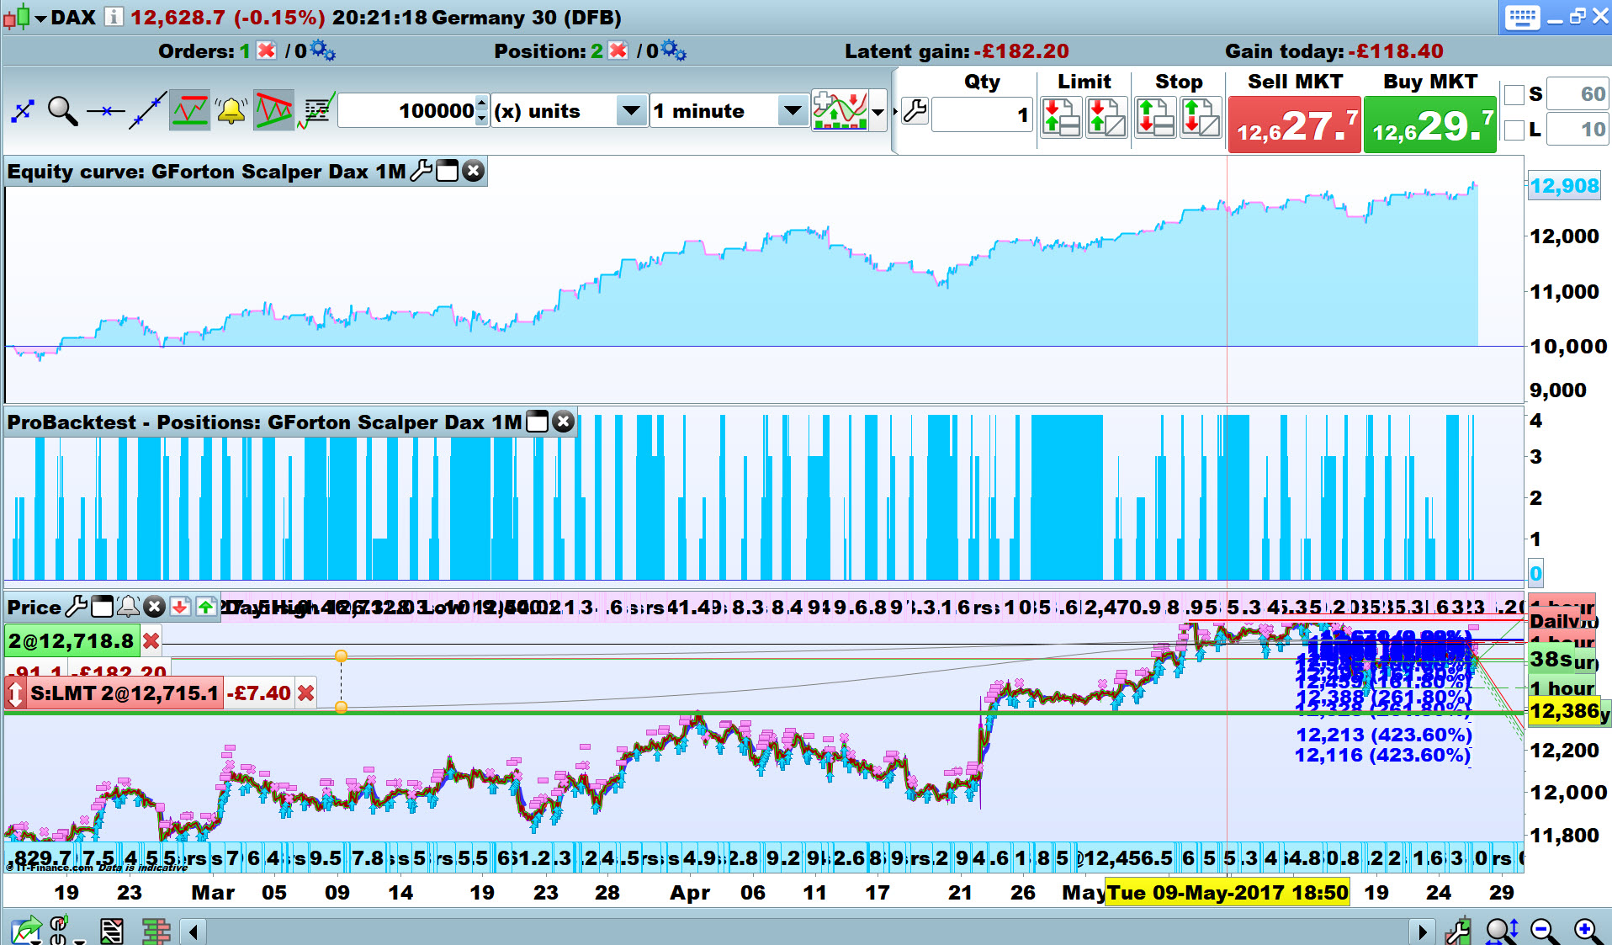Image resolution: width=1612 pixels, height=945 pixels.
Task: Click the S value field showing 60
Action: [1578, 93]
